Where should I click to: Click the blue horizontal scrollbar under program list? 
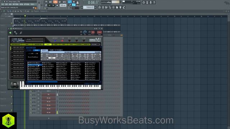point(42,82)
